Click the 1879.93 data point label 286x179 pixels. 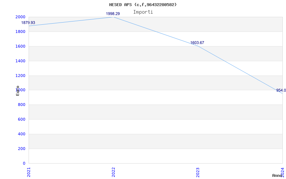pyautogui.click(x=28, y=23)
